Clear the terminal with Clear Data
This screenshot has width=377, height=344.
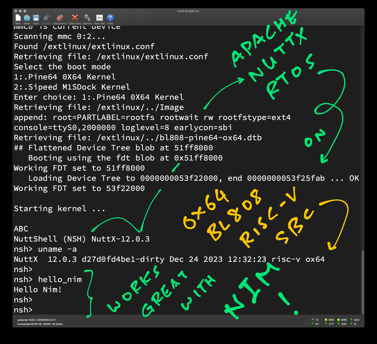(x=75, y=18)
